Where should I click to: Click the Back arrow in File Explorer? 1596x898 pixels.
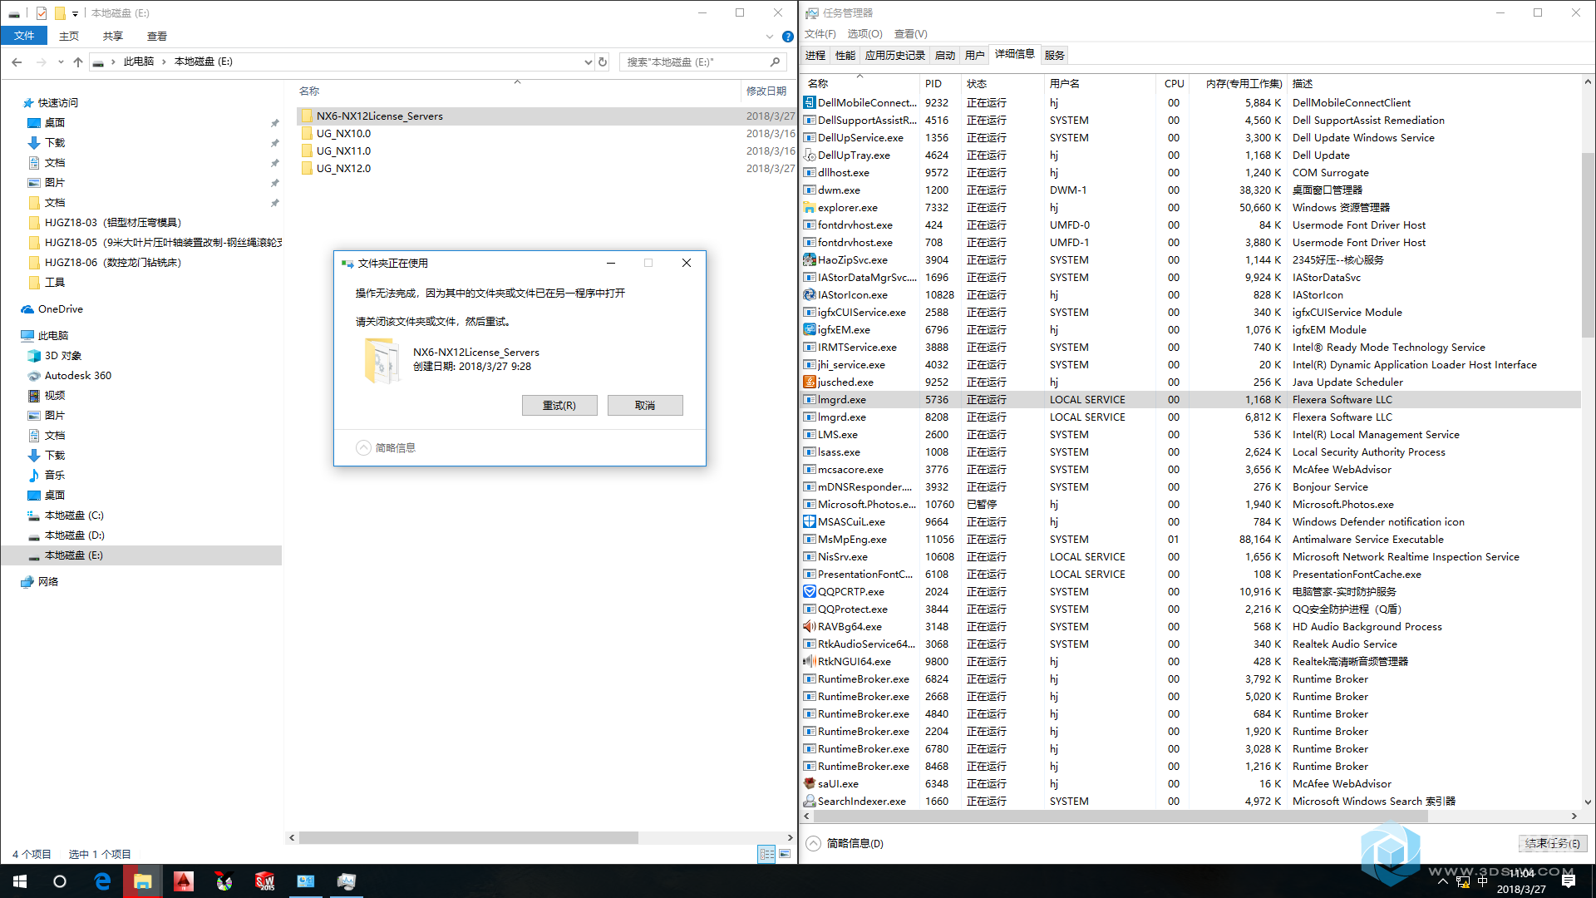(17, 62)
